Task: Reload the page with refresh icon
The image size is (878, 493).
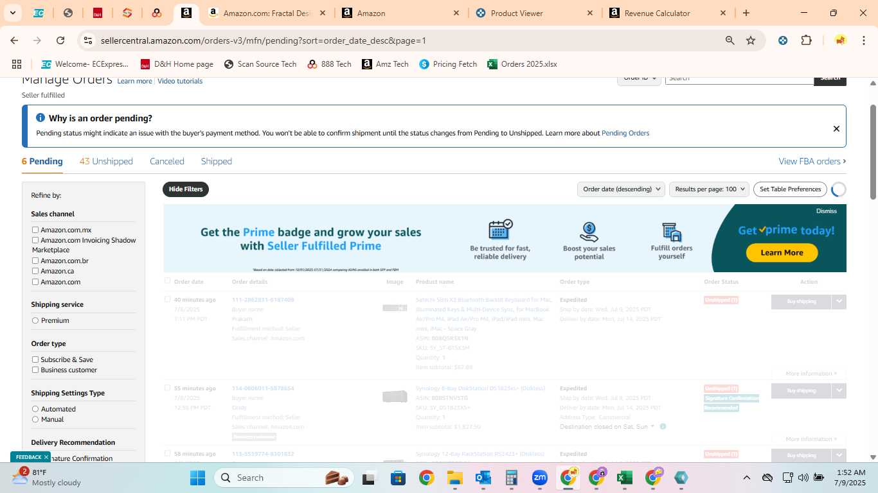Action: [x=60, y=40]
